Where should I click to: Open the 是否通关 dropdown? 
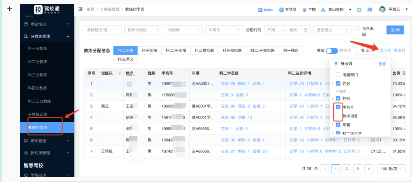point(332,30)
